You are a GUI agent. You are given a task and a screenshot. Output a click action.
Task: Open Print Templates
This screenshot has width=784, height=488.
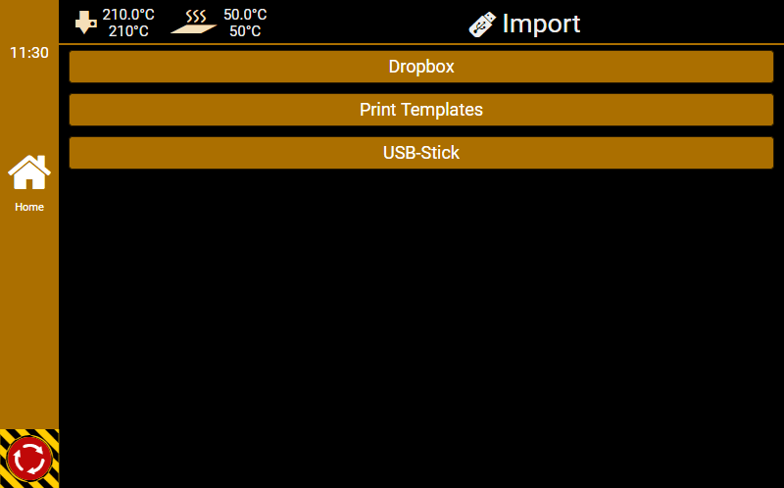421,110
